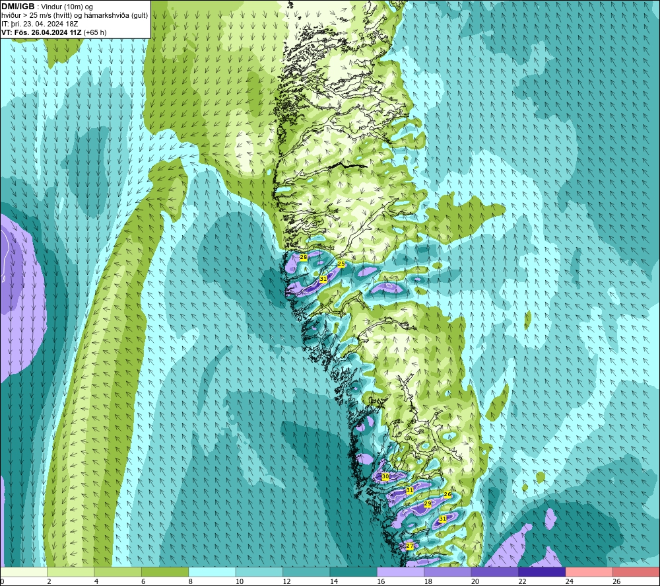Click scale tick label 22
Screen dimensions: 660x586
[522, 581]
